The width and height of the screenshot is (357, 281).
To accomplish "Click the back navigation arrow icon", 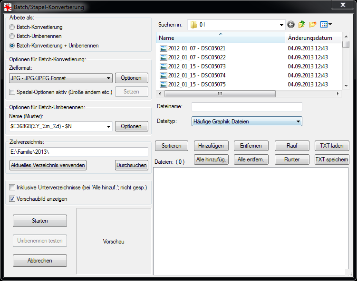I will 291,24.
